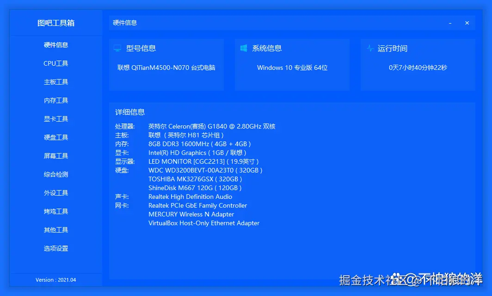Click model text 联想 QiTianM4500-N070 台式电脑
Viewport: 492px width, 296px height.
[166, 68]
